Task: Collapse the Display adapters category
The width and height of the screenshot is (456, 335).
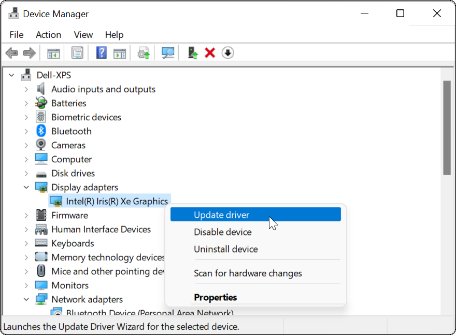Action: click(26, 187)
